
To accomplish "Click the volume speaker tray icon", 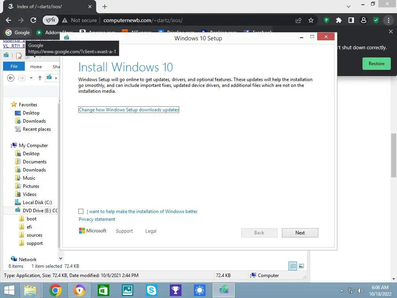I will pyautogui.click(x=360, y=291).
